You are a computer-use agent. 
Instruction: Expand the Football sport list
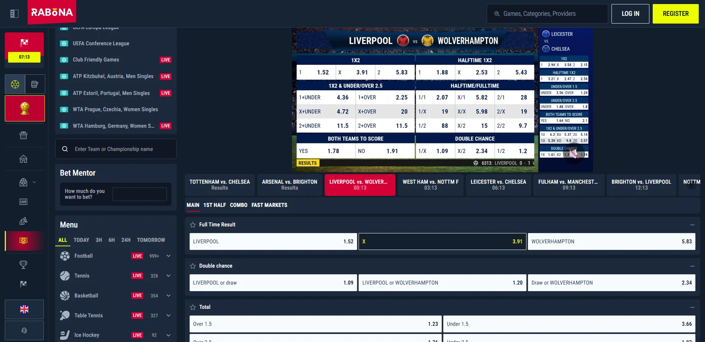pos(169,256)
